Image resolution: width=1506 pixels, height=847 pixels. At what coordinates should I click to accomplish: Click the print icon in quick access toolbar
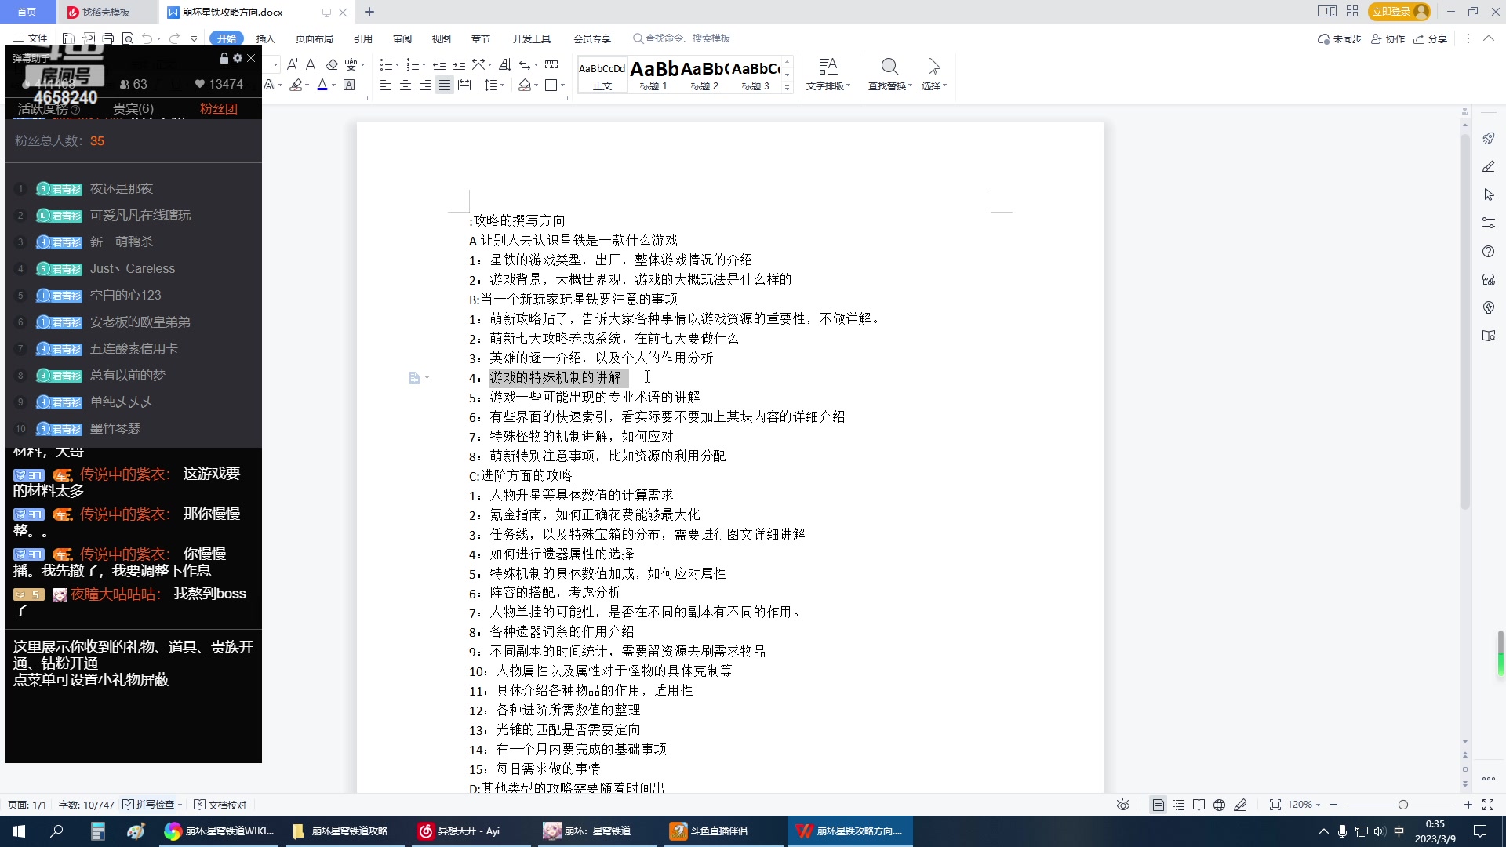(x=109, y=38)
